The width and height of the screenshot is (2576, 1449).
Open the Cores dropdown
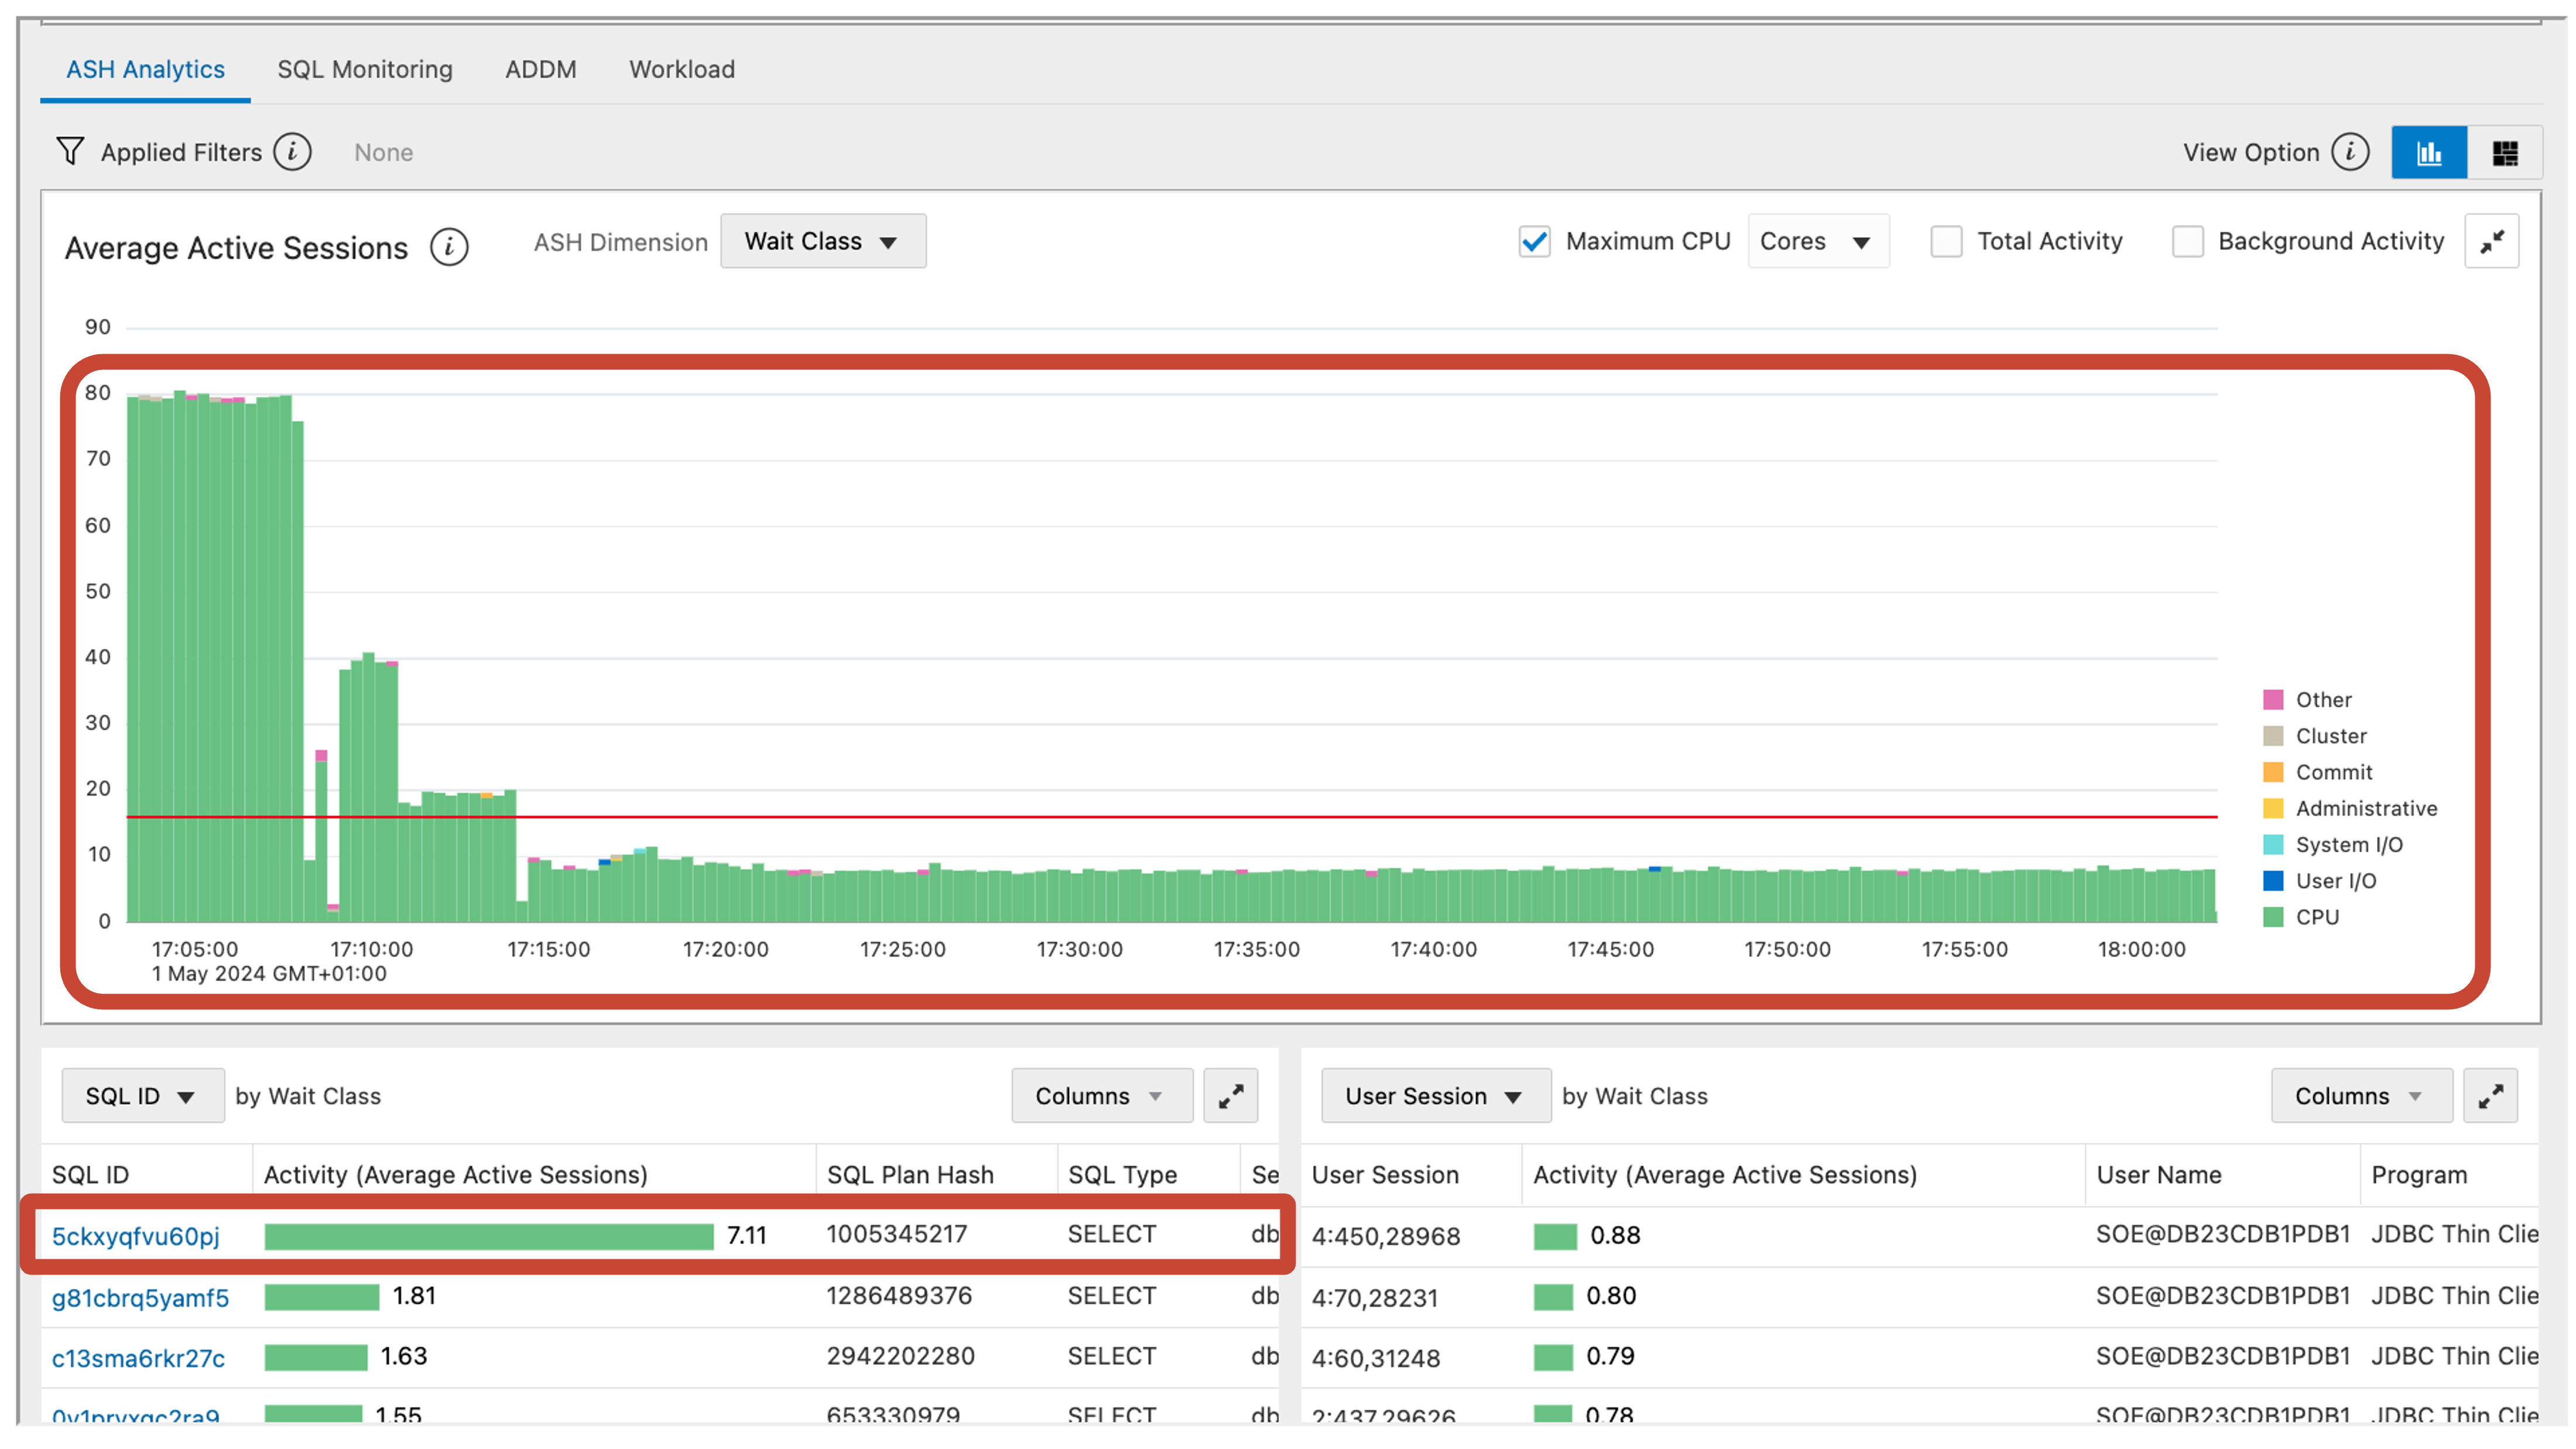tap(1817, 241)
